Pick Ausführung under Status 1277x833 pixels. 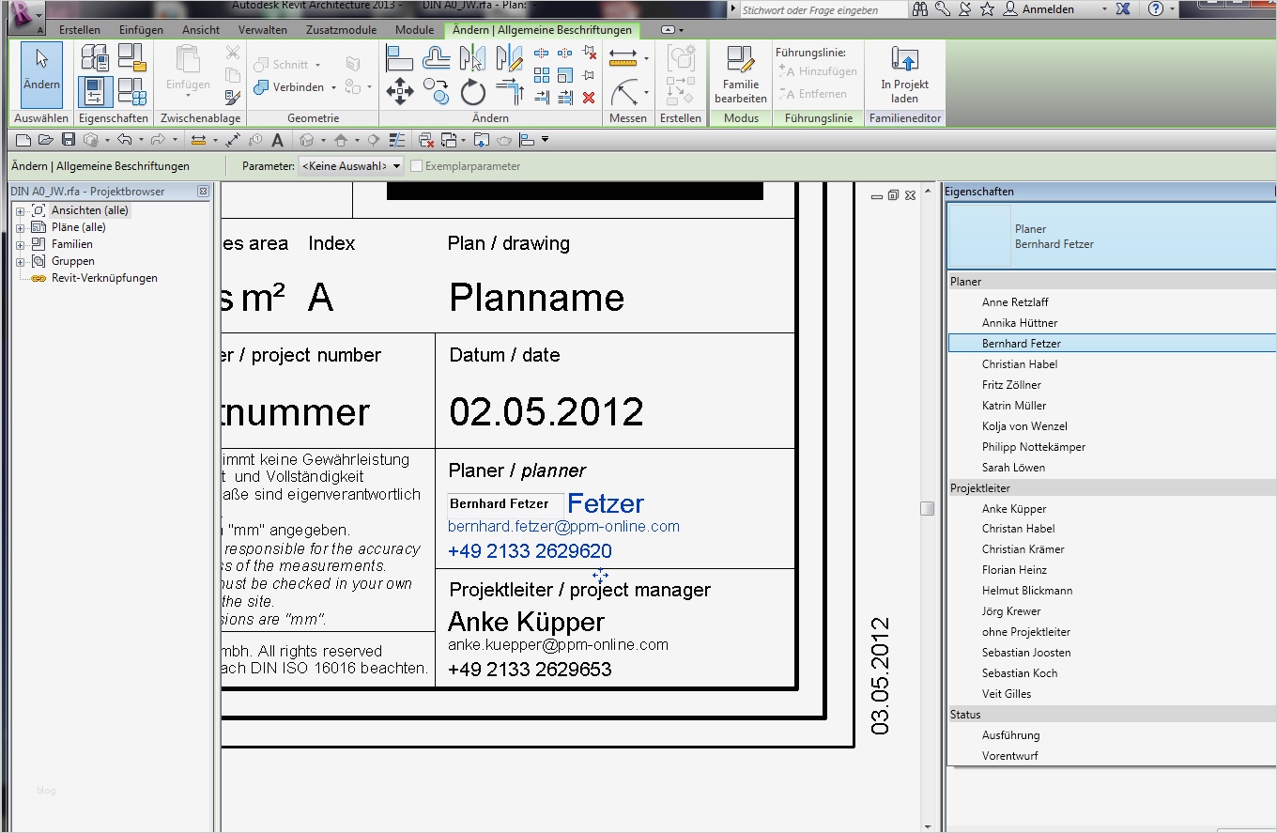tap(1010, 735)
